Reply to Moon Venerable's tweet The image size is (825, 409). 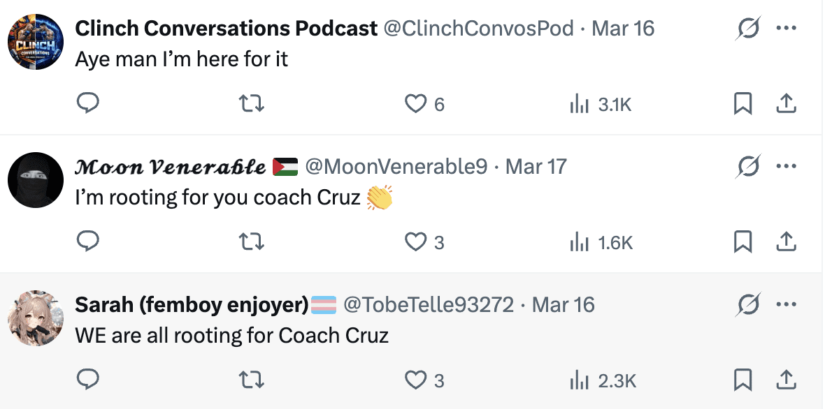(x=87, y=241)
